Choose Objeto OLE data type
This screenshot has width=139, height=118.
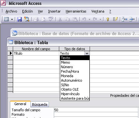click(75, 89)
